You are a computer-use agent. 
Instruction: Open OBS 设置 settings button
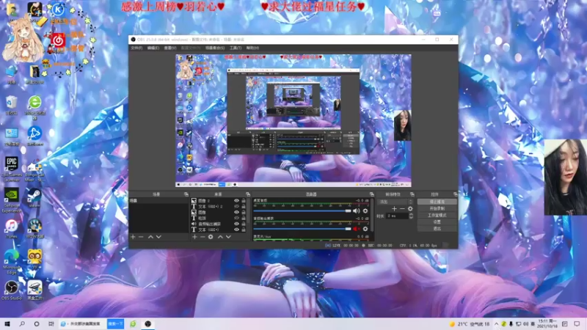(437, 222)
